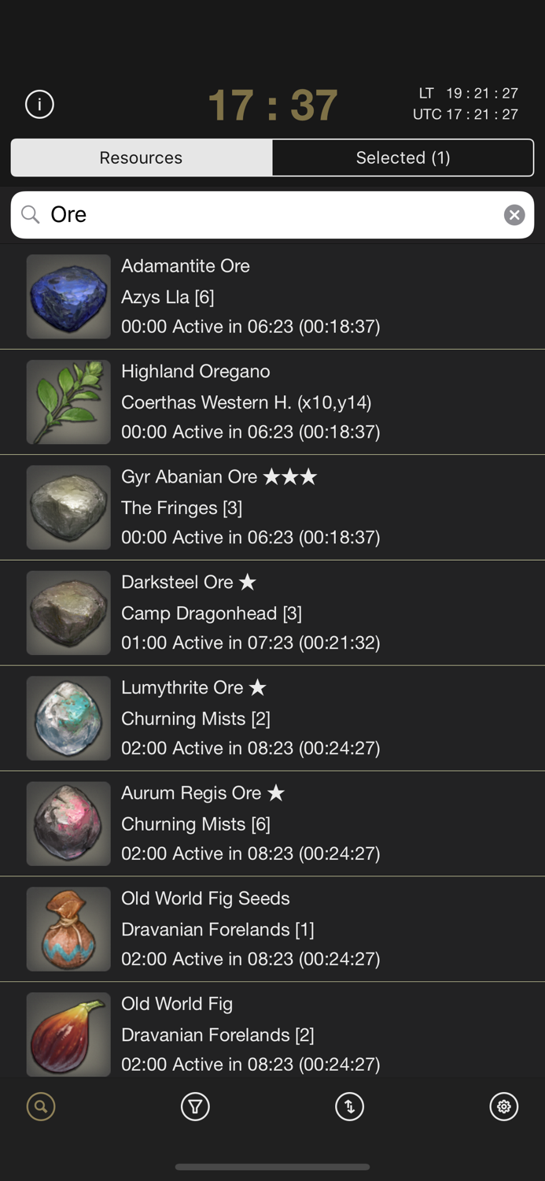Click the Gyr Abanian Ore stone thumbnail
This screenshot has width=545, height=1181.
[x=68, y=508]
